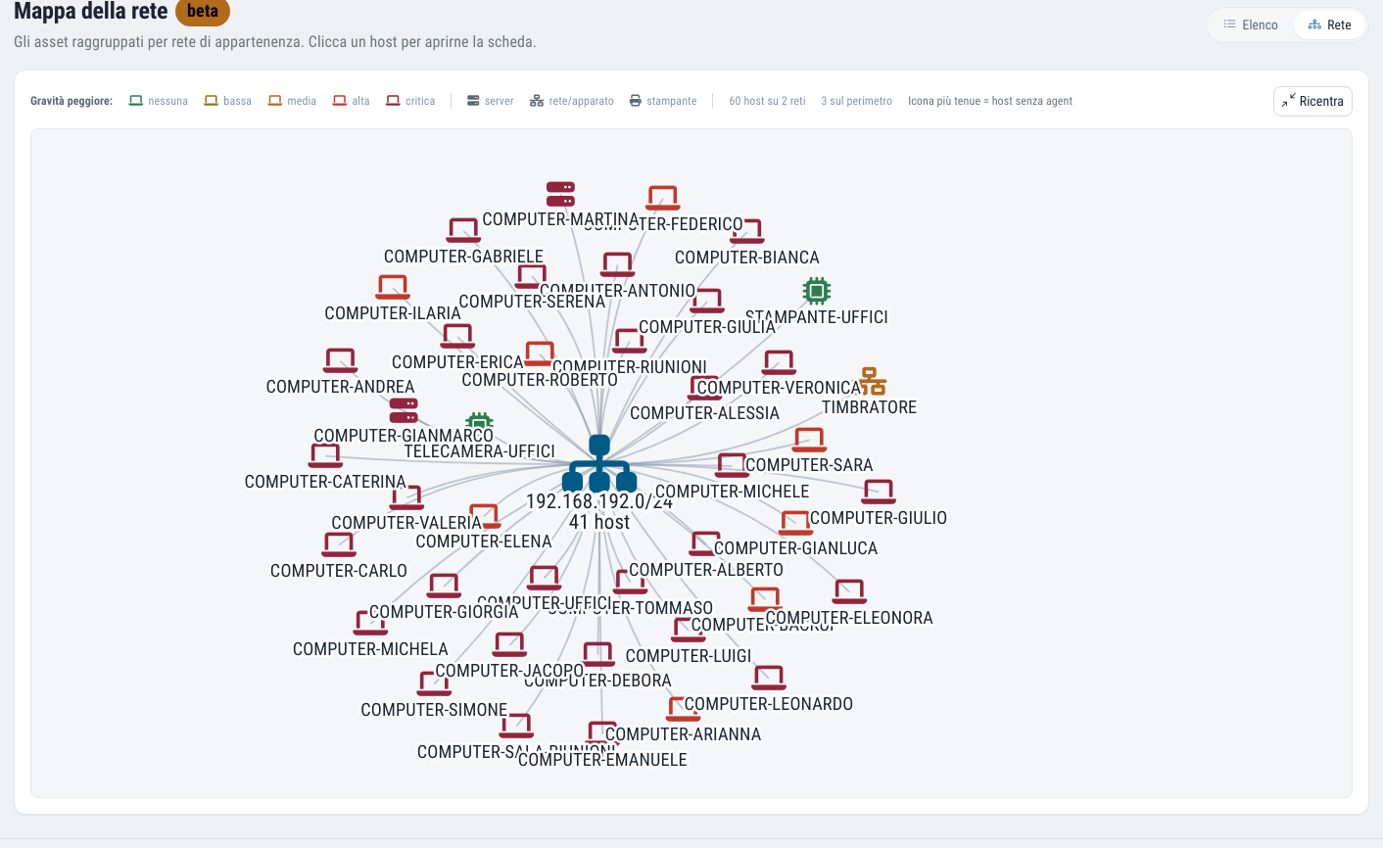The image size is (1383, 848).
Task: Click the 'critica' severity legend entry
Action: click(410, 101)
